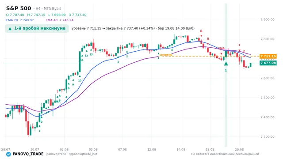Click the 05.08 date label
Image resolution: width=283 pixels, height=159 pixels.
point(93,149)
